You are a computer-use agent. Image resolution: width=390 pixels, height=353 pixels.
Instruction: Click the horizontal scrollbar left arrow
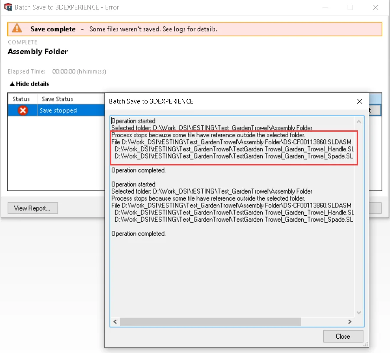tap(115, 322)
